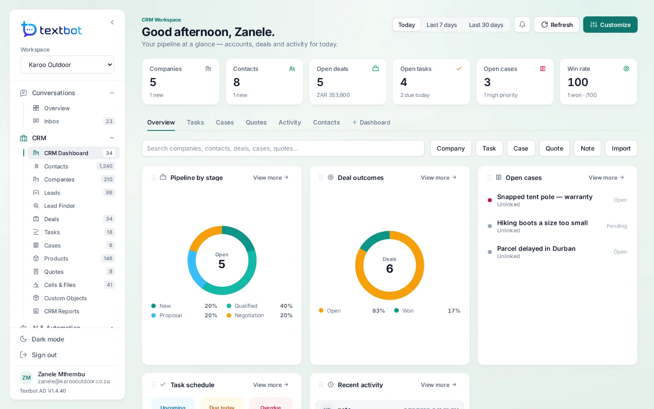Toggle the New stage legend item
Viewport: 654px width, 409px height.
(x=184, y=306)
